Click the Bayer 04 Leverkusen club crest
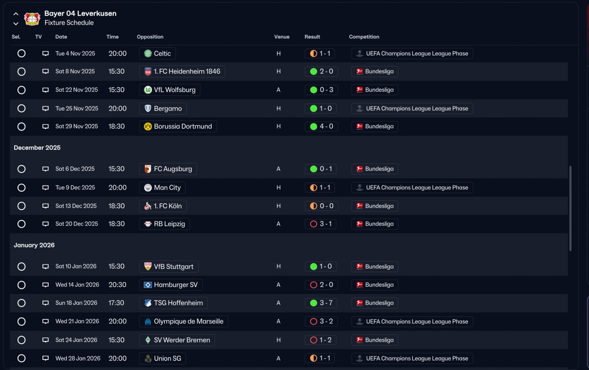 pyautogui.click(x=32, y=18)
